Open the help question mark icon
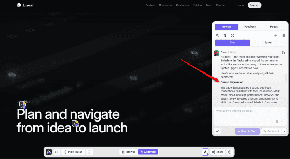The image size is (290, 159). point(230,152)
